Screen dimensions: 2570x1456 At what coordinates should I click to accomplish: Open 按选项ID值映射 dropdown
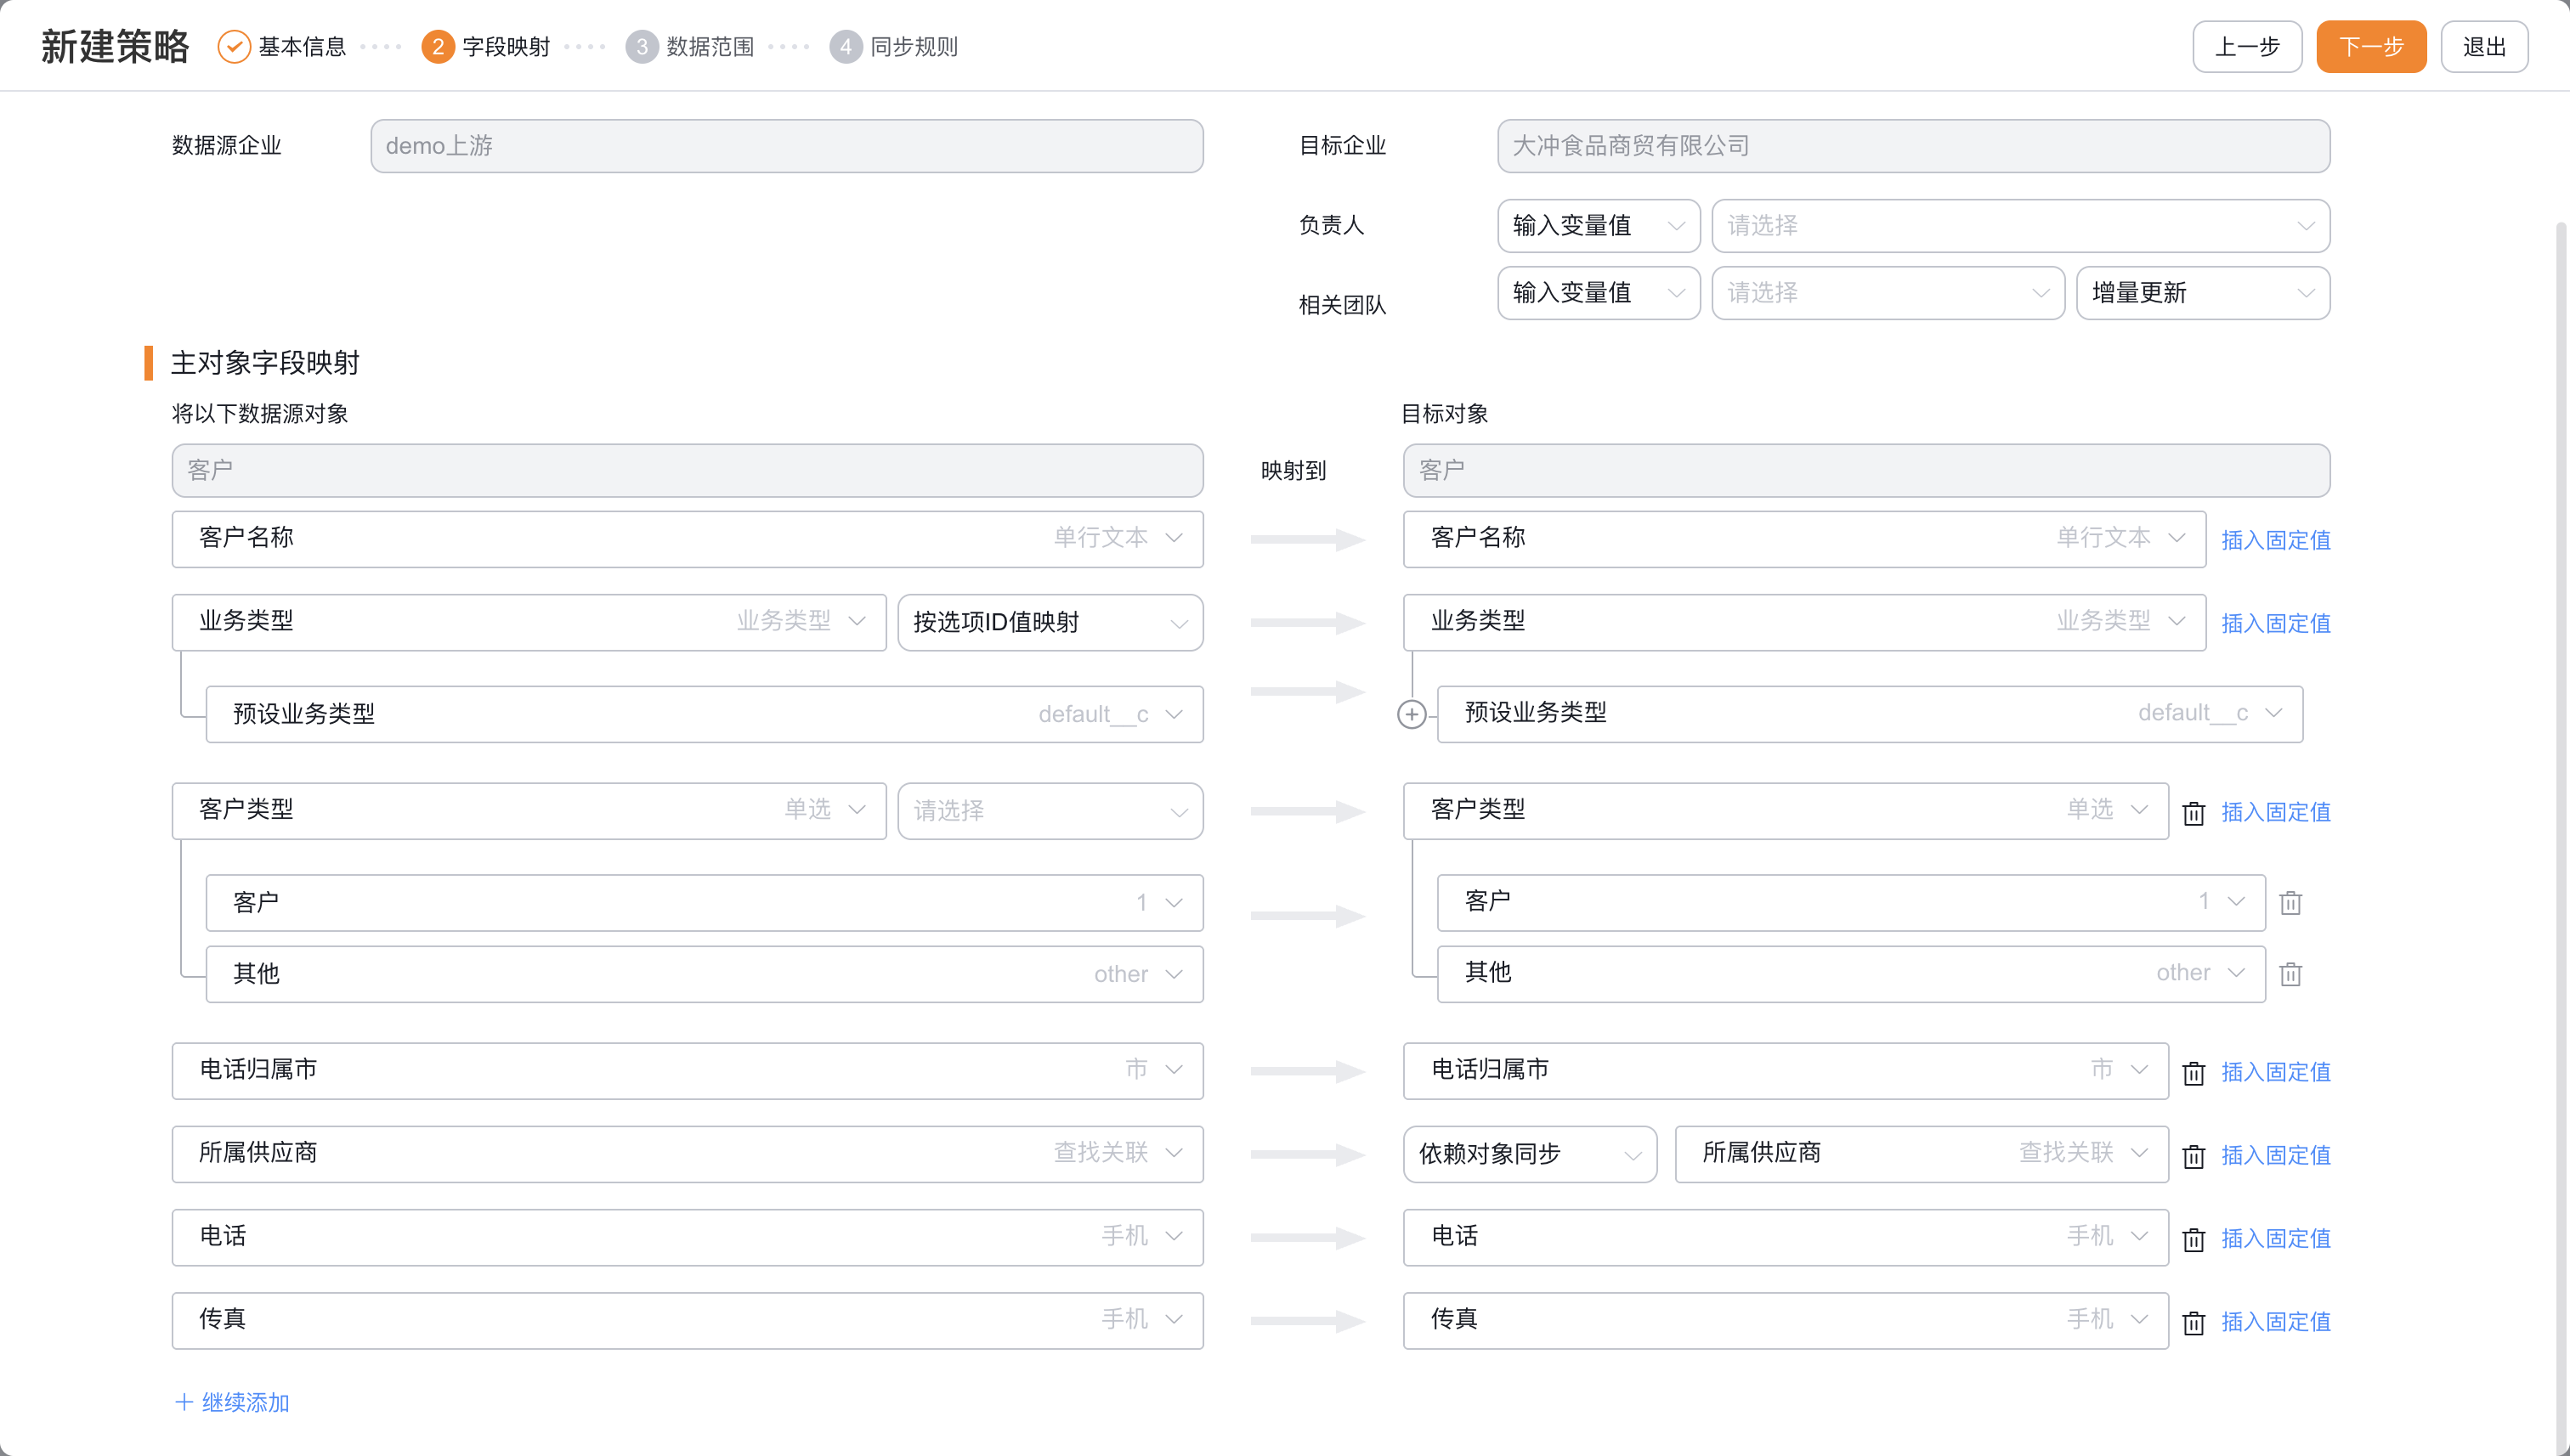(x=1050, y=622)
